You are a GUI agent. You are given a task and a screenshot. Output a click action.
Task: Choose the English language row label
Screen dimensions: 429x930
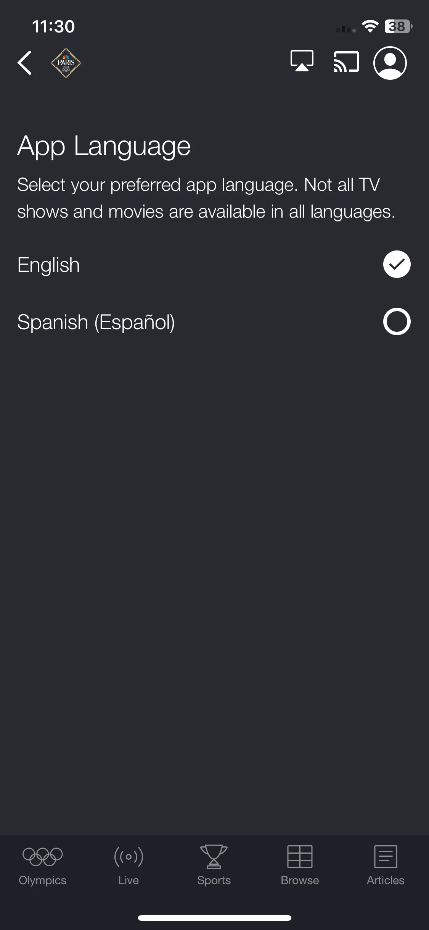48,265
